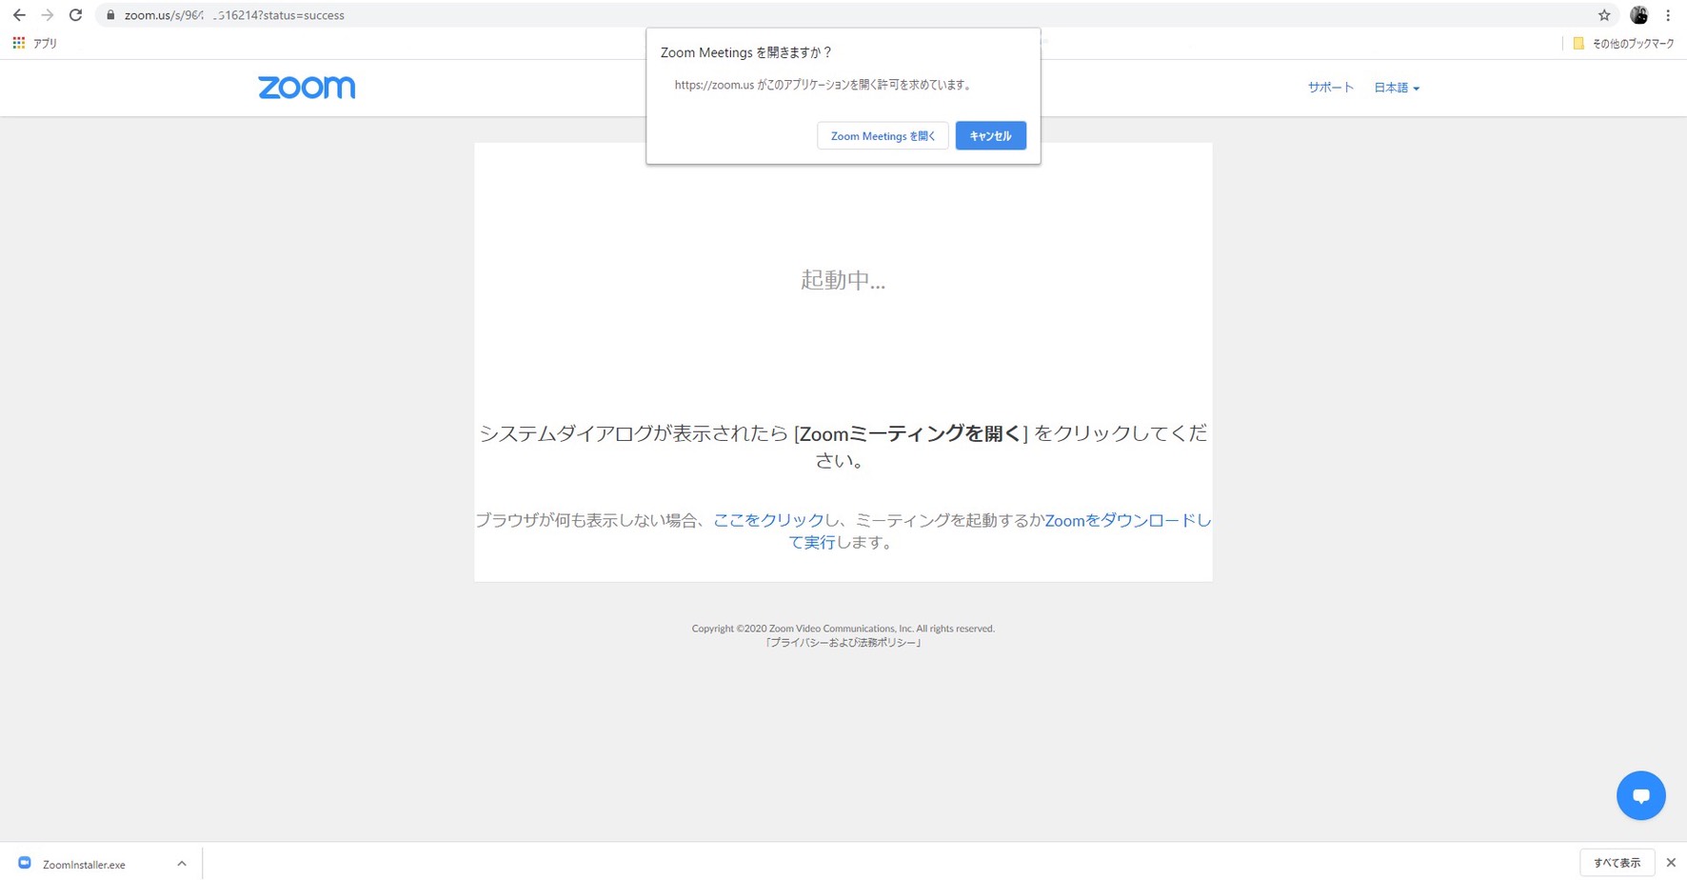Click the padlock site info icon
The image size is (1687, 880).
point(110,15)
